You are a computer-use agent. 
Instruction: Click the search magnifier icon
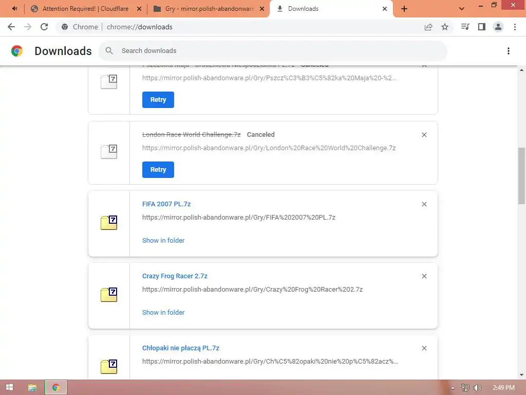[x=109, y=51]
